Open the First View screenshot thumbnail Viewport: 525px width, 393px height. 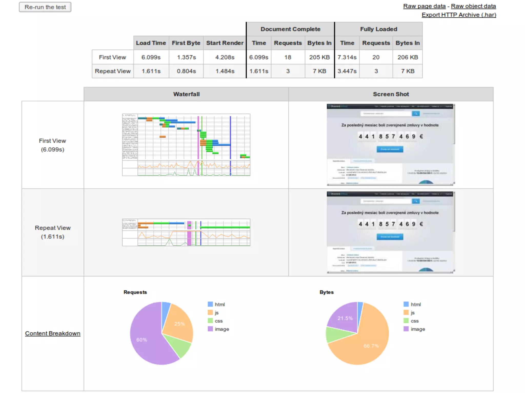pos(390,145)
